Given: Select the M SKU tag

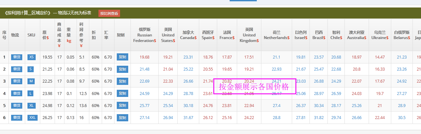Looking at the screenshot, I should pos(31,81).
